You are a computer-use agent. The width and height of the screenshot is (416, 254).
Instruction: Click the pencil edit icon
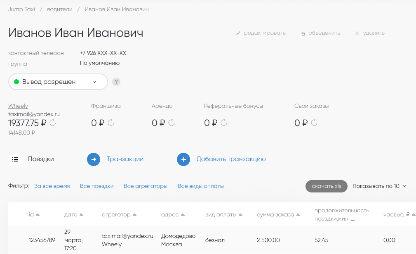pos(238,33)
